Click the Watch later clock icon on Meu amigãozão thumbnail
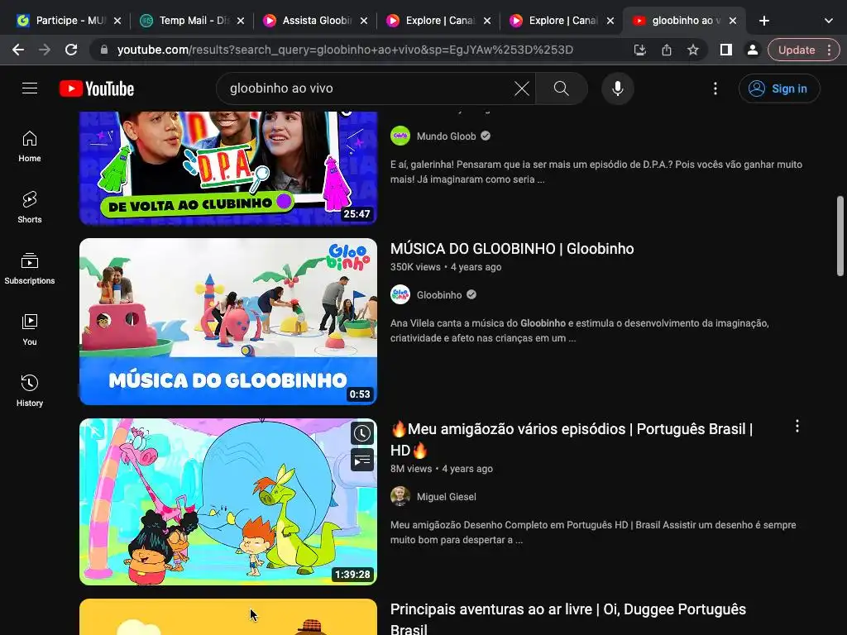 362,433
